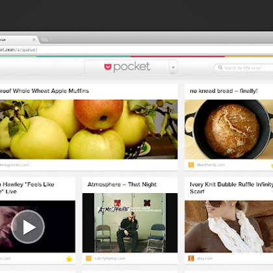Open Ivory Knit Bubble Ruffle Infinity Scarf title

pyautogui.click(x=231, y=188)
